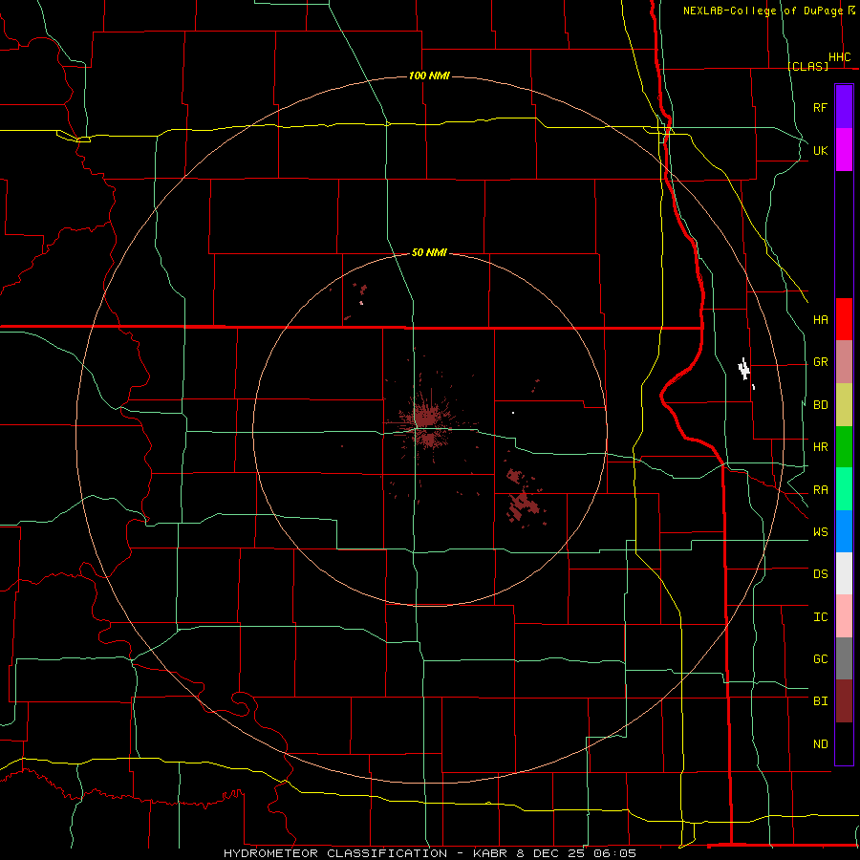The height and width of the screenshot is (860, 860).
Task: Click the 'BI' legend label
Action: coord(821,701)
